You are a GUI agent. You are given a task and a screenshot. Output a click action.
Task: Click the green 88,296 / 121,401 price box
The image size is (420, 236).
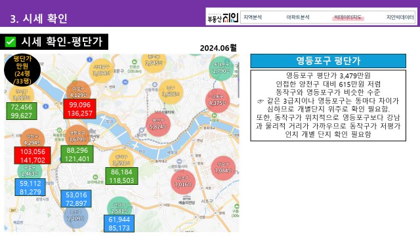click(x=77, y=155)
